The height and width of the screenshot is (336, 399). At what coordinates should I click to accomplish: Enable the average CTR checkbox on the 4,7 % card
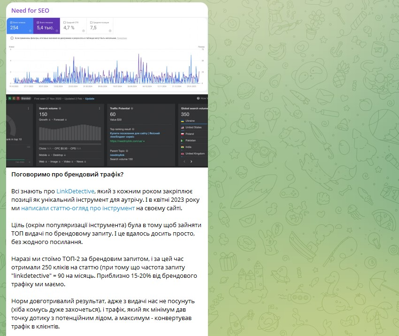click(x=65, y=23)
